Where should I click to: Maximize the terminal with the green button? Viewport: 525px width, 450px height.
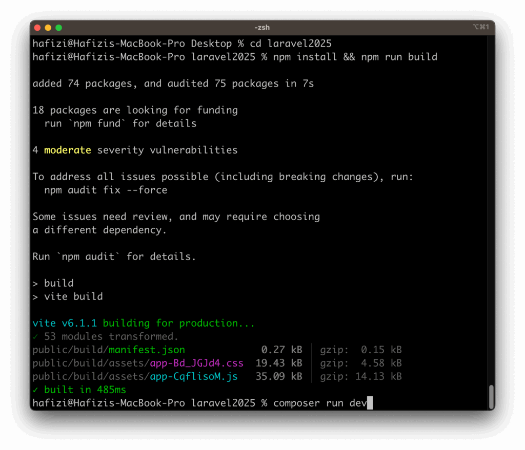[59, 28]
